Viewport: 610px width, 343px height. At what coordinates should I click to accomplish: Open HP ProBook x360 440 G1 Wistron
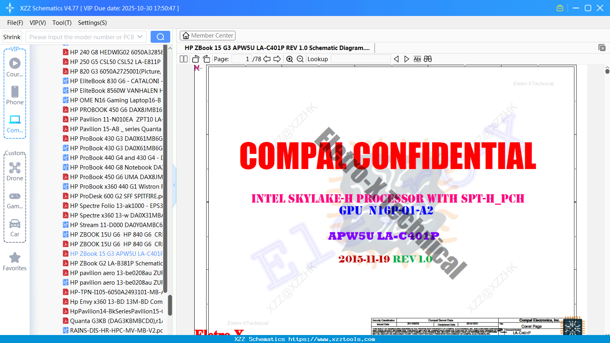coord(113,186)
